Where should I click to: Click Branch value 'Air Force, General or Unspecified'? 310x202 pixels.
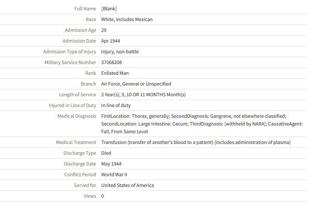pos(136,84)
